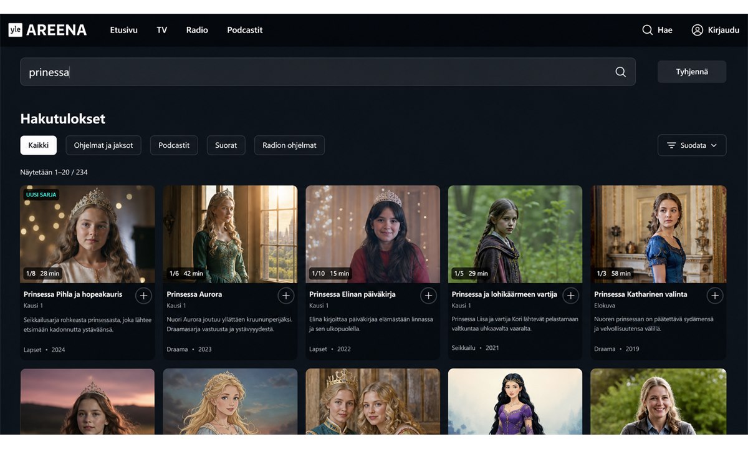The width and height of the screenshot is (748, 449).
Task: Open the Prinsessa Pihla ja hopeakauris thumbnail
Action: (x=87, y=234)
